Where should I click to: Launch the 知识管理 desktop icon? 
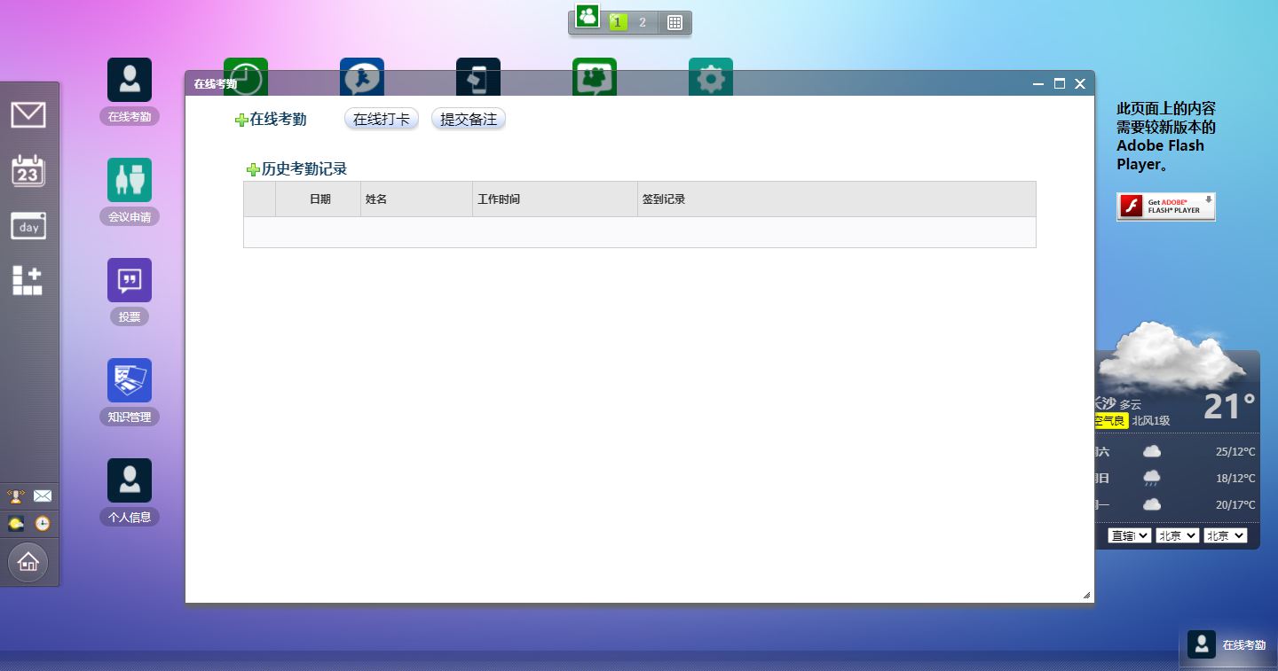[130, 380]
